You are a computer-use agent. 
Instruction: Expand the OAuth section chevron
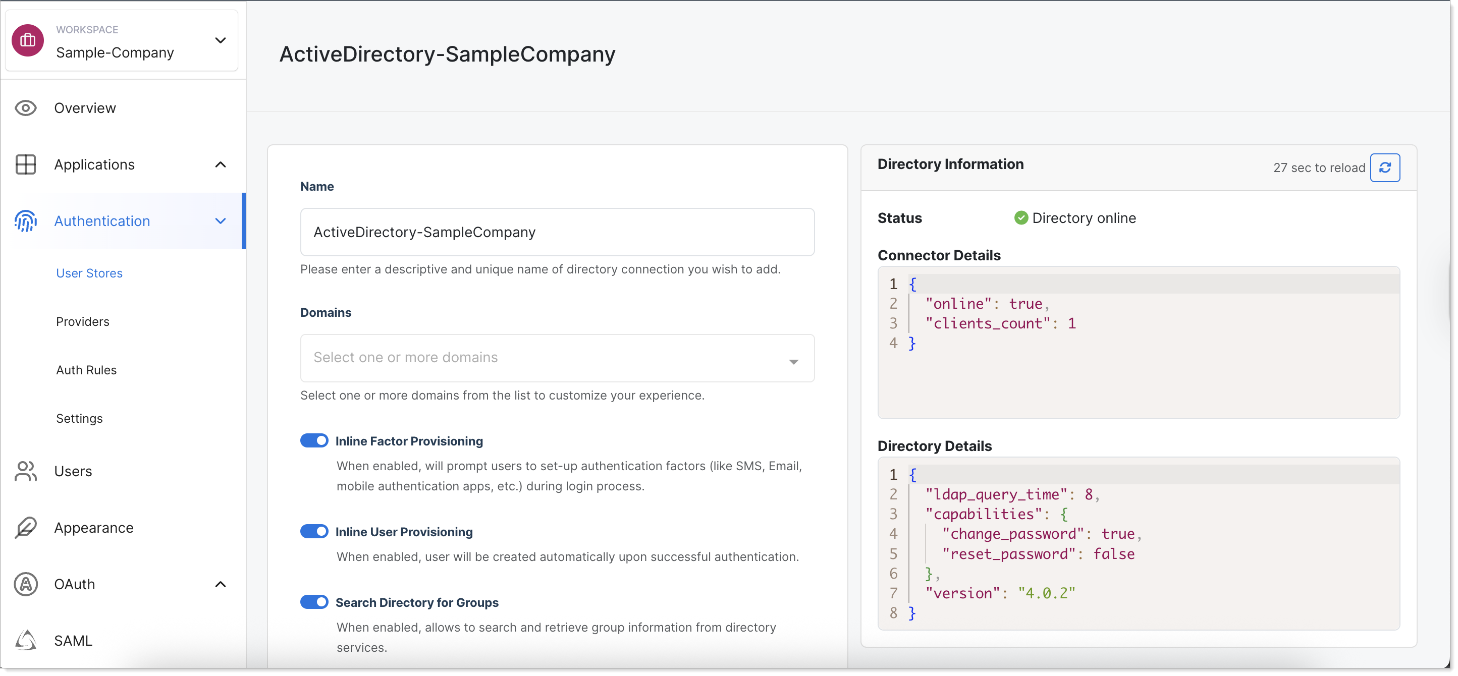221,584
